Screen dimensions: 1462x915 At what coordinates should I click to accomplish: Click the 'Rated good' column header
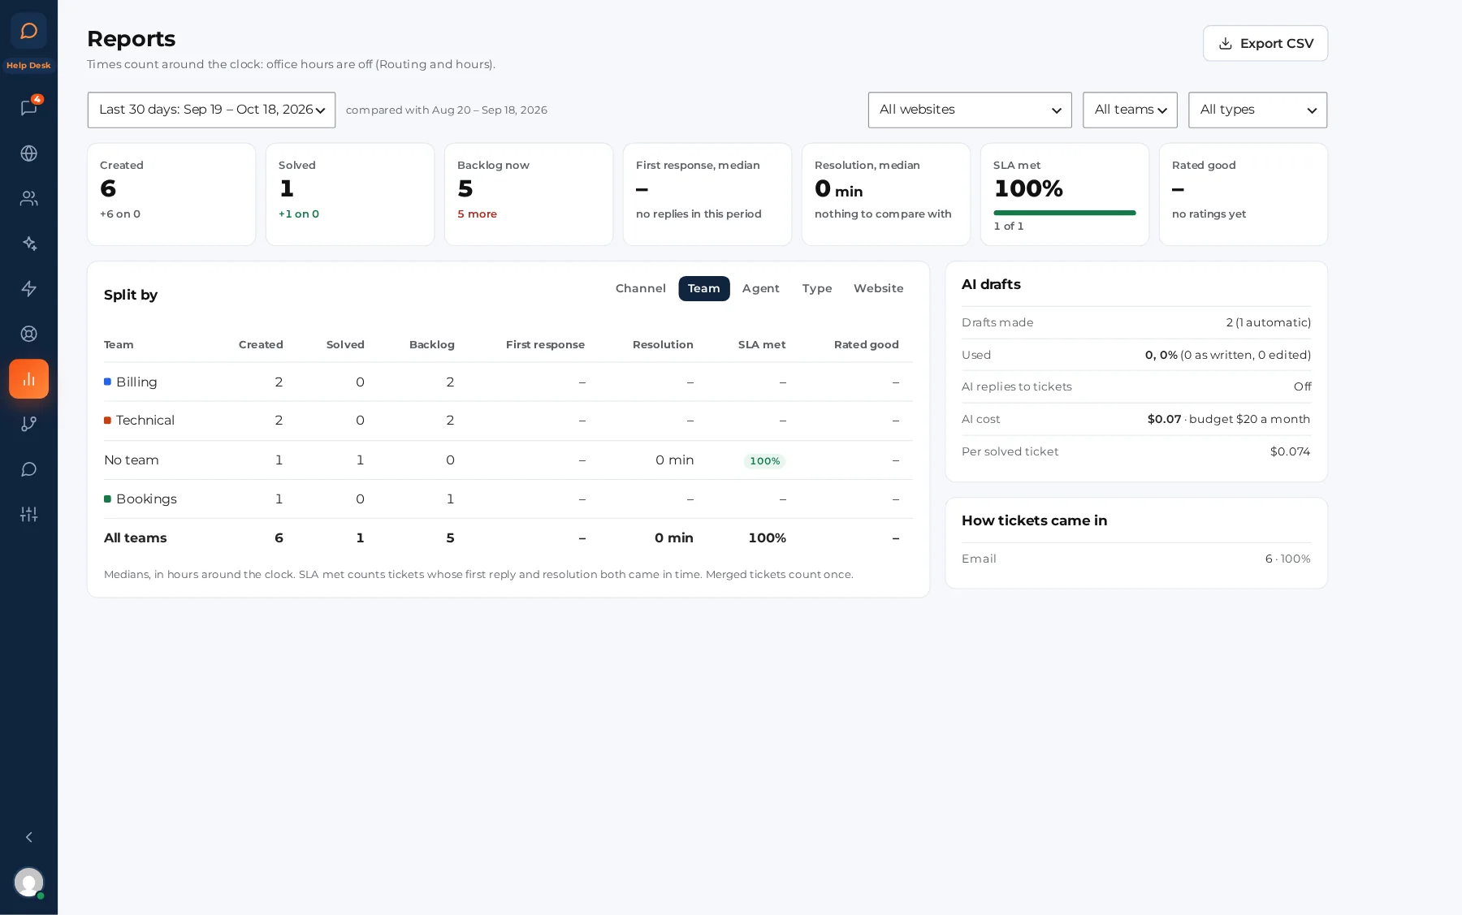(x=866, y=344)
